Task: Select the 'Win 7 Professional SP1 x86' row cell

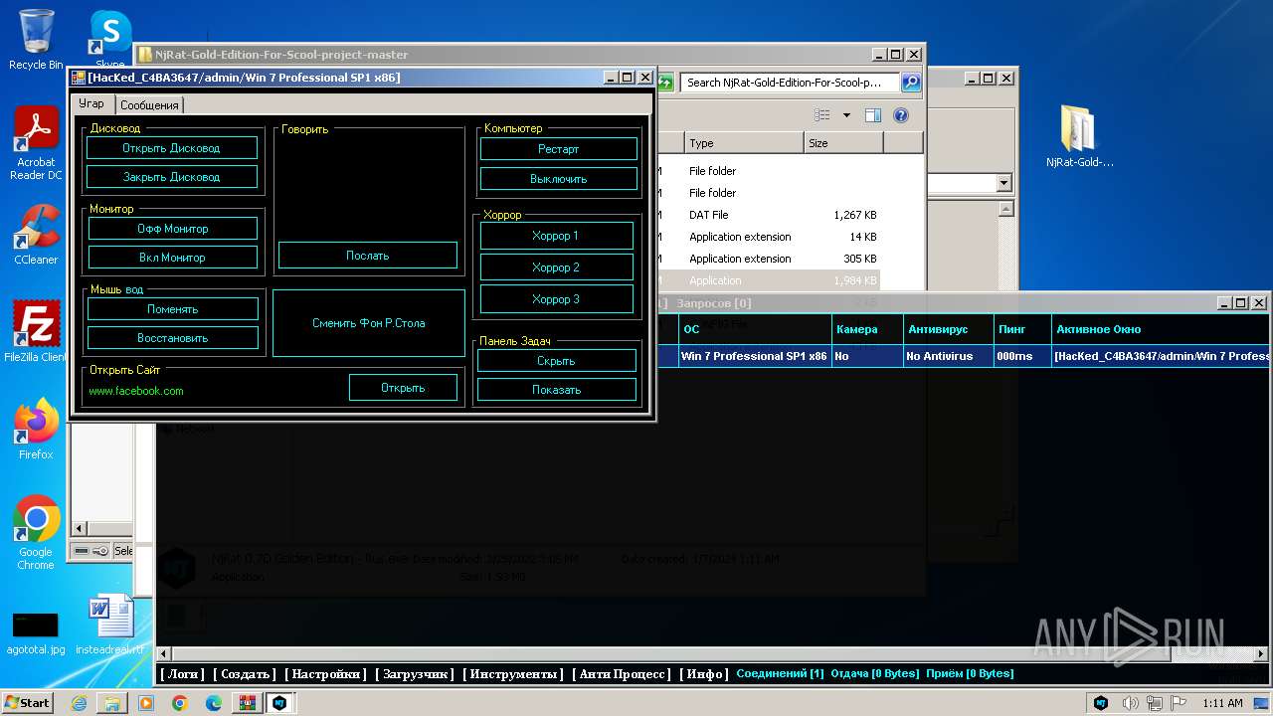Action: pyautogui.click(x=755, y=356)
